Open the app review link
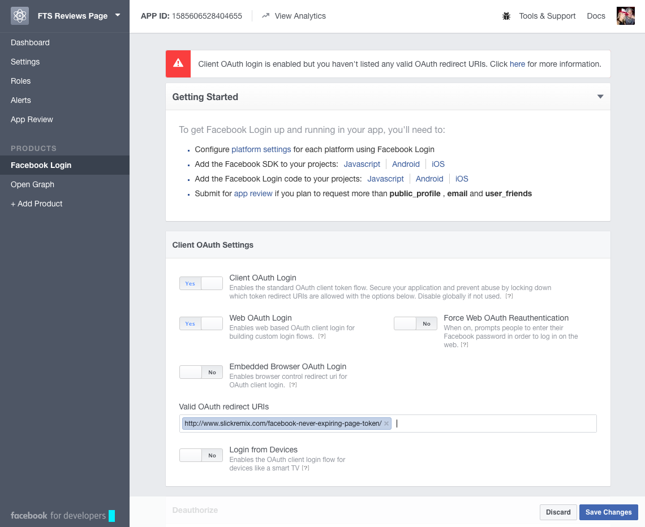Viewport: 645px width, 527px height. (253, 193)
